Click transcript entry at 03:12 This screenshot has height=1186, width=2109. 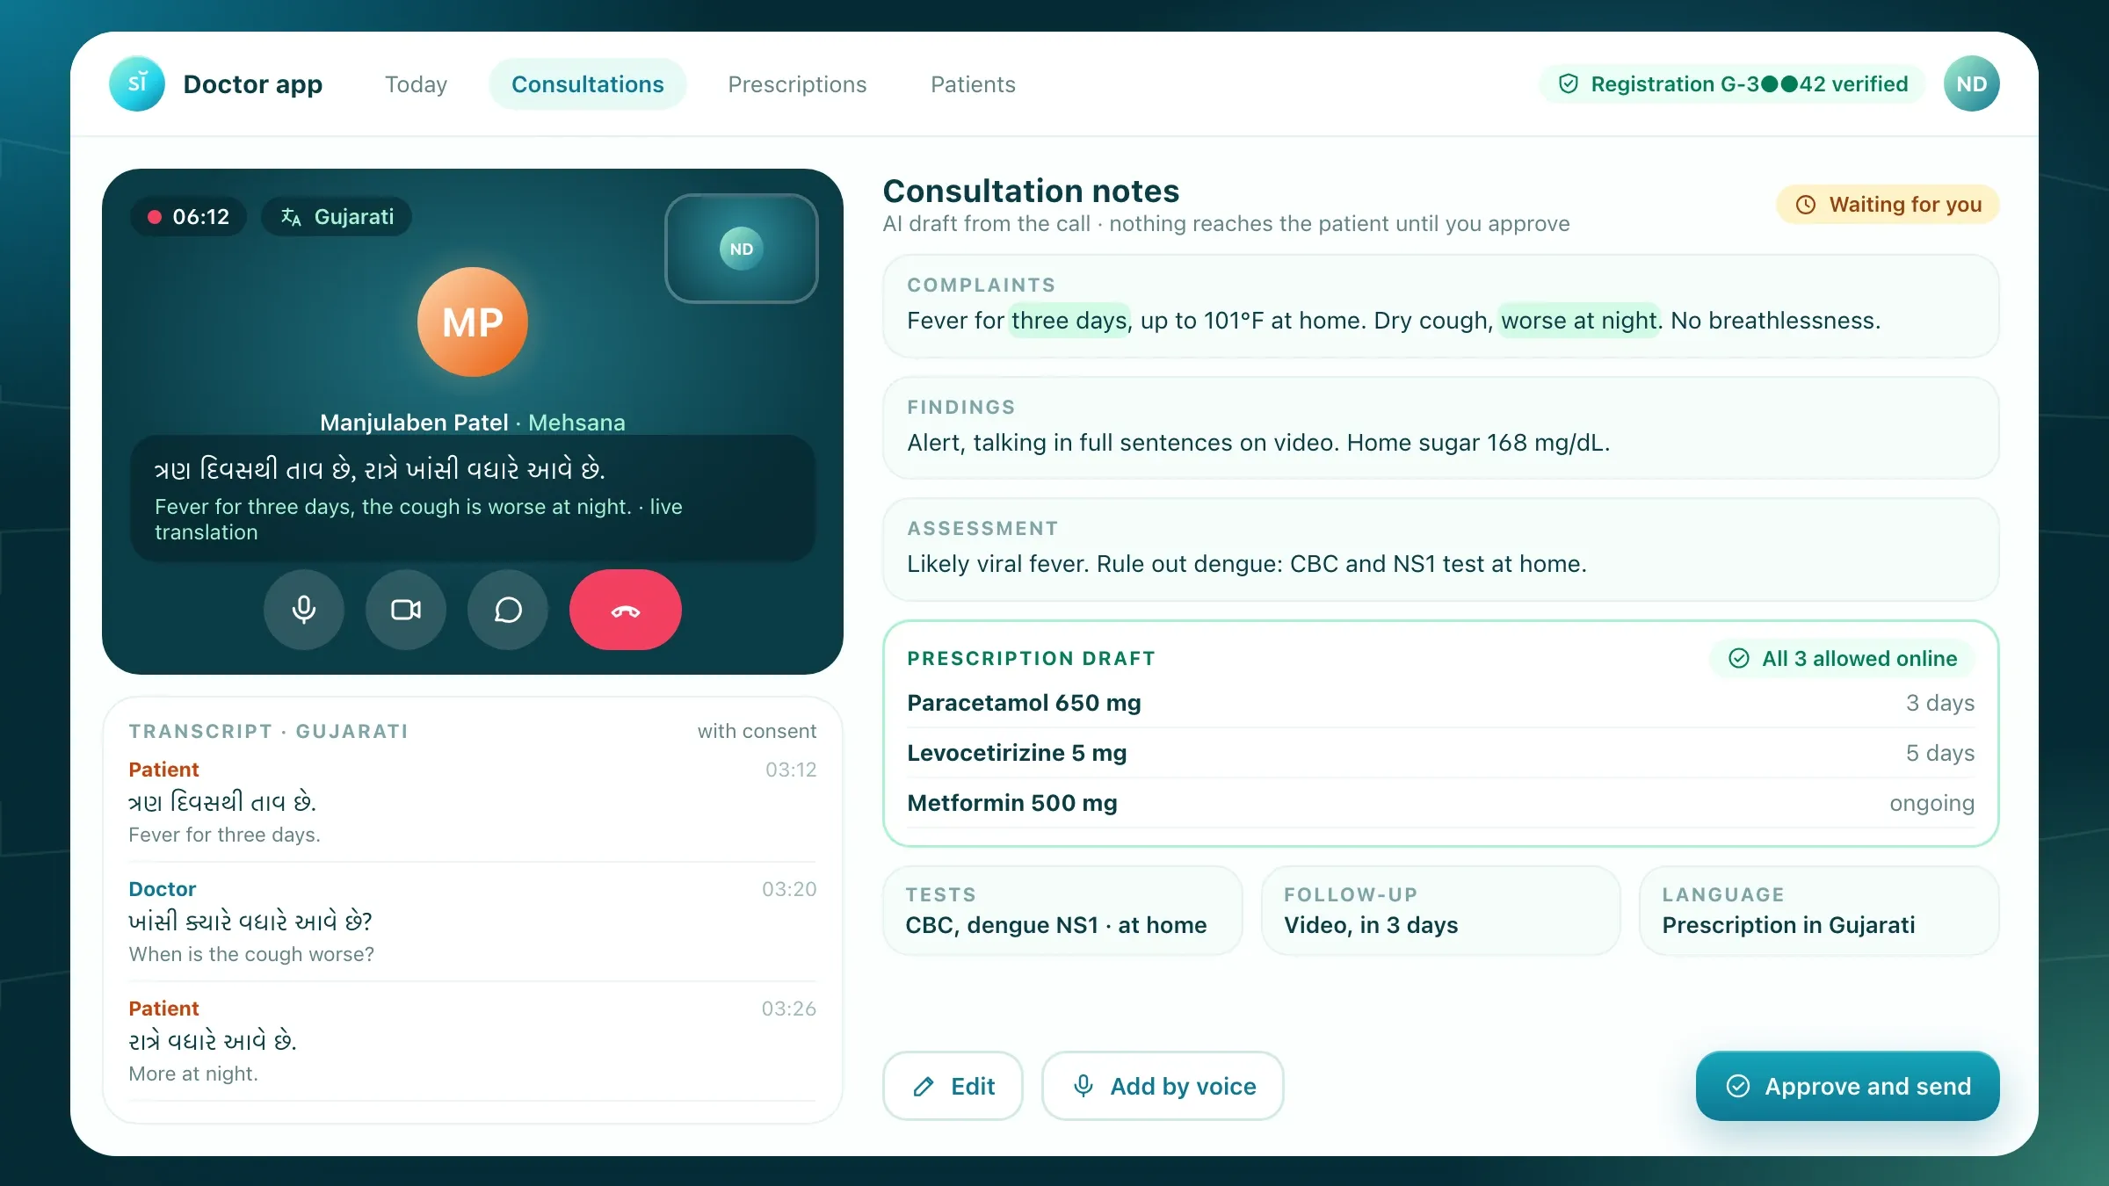coord(473,802)
